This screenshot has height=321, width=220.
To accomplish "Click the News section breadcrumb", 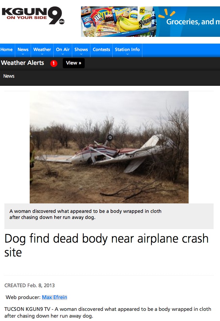I will tap(9, 76).
